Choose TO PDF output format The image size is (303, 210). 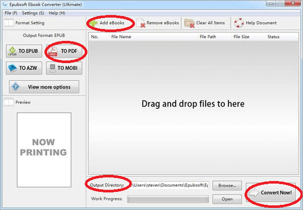(x=64, y=51)
